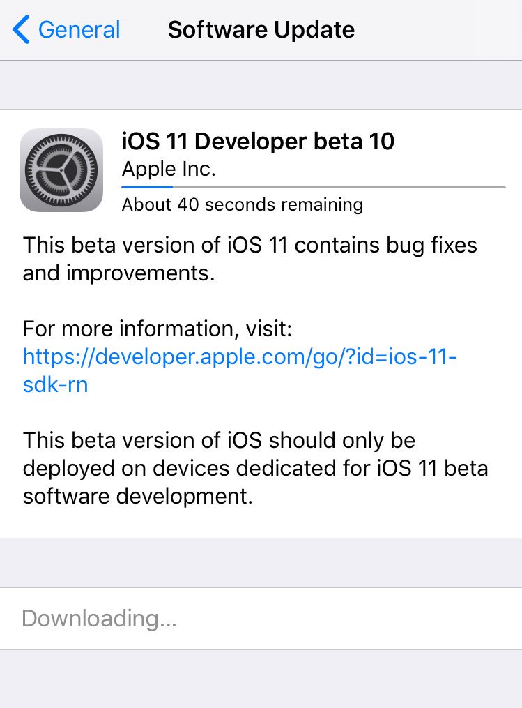Viewport: 522px width, 708px height.
Task: Select the iOS 11 Developer beta 10 heading
Action: (x=258, y=142)
